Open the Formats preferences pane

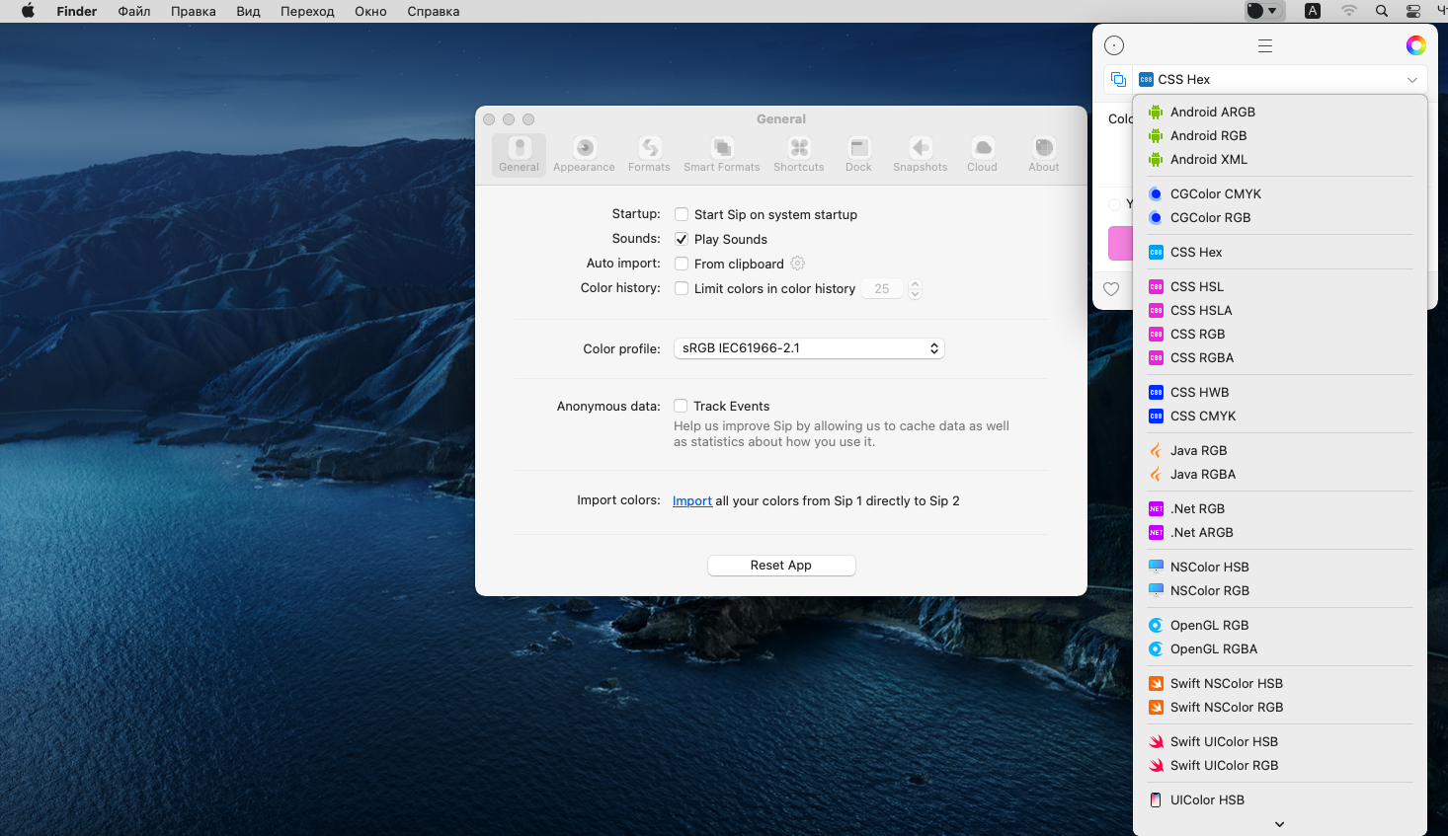coord(649,155)
